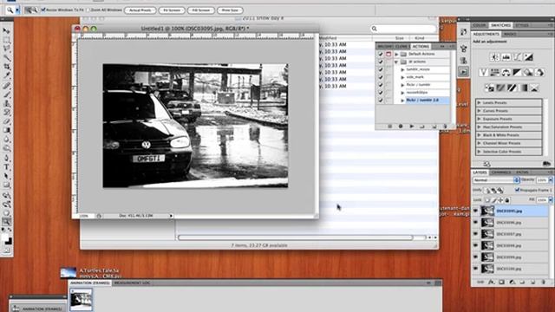The height and width of the screenshot is (312, 555).
Task: Add layer style via fx icon
Action: pos(492,283)
